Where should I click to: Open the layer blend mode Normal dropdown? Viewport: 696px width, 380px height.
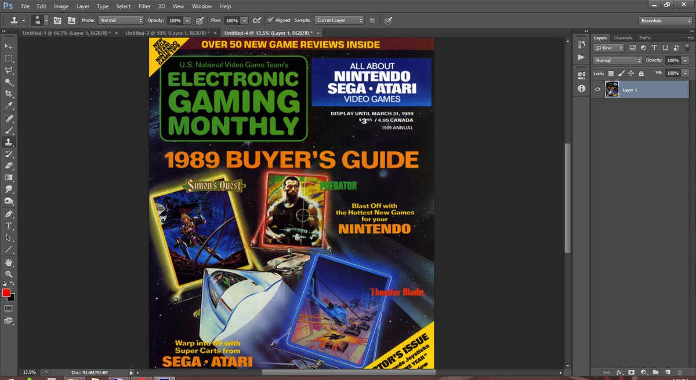pyautogui.click(x=617, y=60)
